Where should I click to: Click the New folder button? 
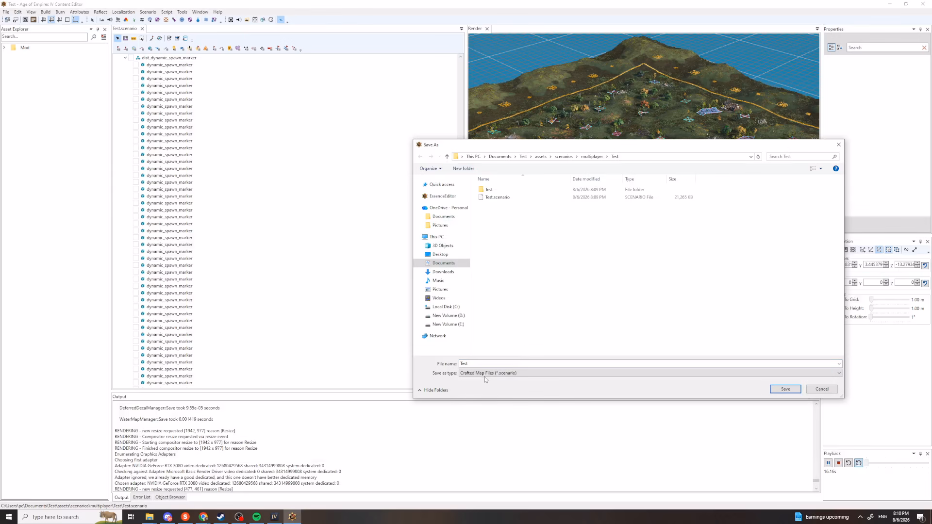[x=463, y=168]
